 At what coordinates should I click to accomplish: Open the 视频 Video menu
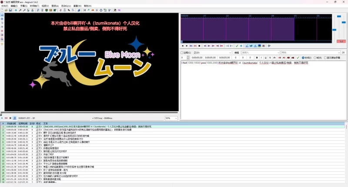click(45, 6)
